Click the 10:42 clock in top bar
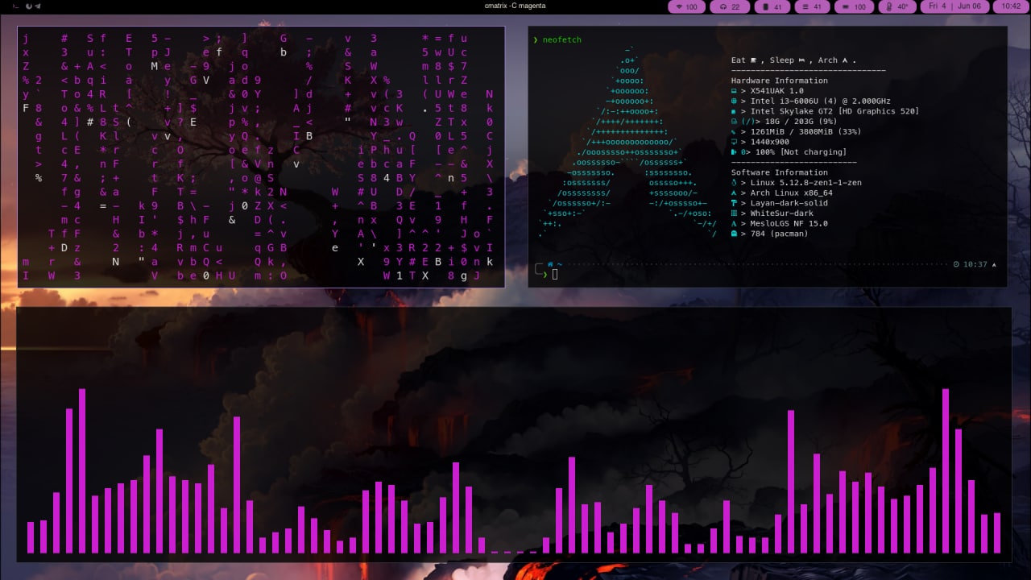The width and height of the screenshot is (1031, 580). point(1011,6)
